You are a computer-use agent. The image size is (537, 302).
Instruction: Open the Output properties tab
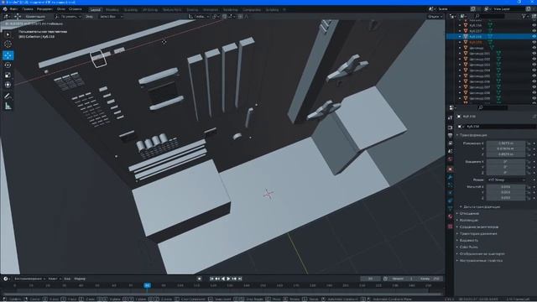pyautogui.click(x=451, y=136)
